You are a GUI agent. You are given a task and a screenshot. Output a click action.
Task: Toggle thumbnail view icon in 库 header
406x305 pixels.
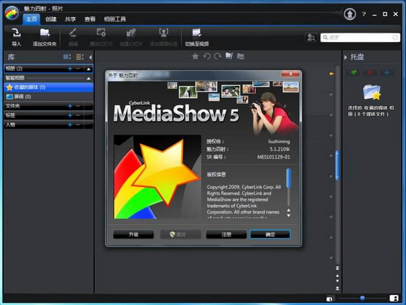[x=67, y=57]
